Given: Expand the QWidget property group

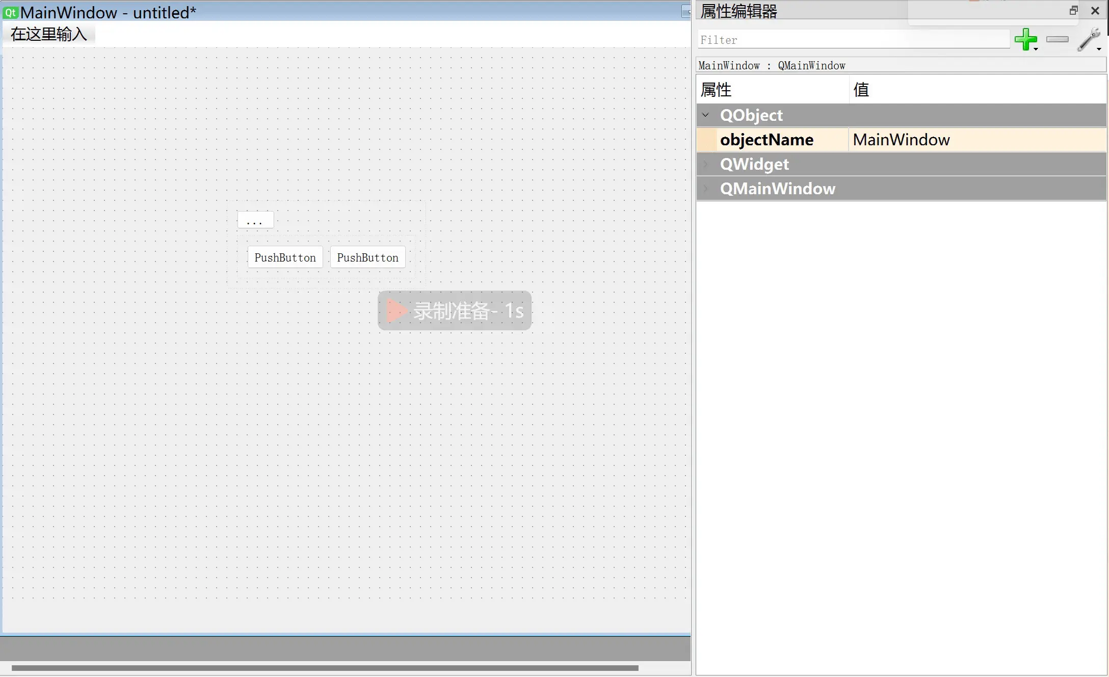Looking at the screenshot, I should 705,164.
